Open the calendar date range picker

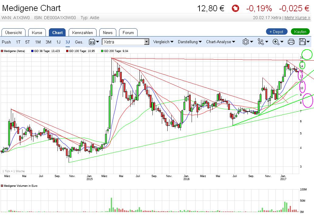click(92, 42)
